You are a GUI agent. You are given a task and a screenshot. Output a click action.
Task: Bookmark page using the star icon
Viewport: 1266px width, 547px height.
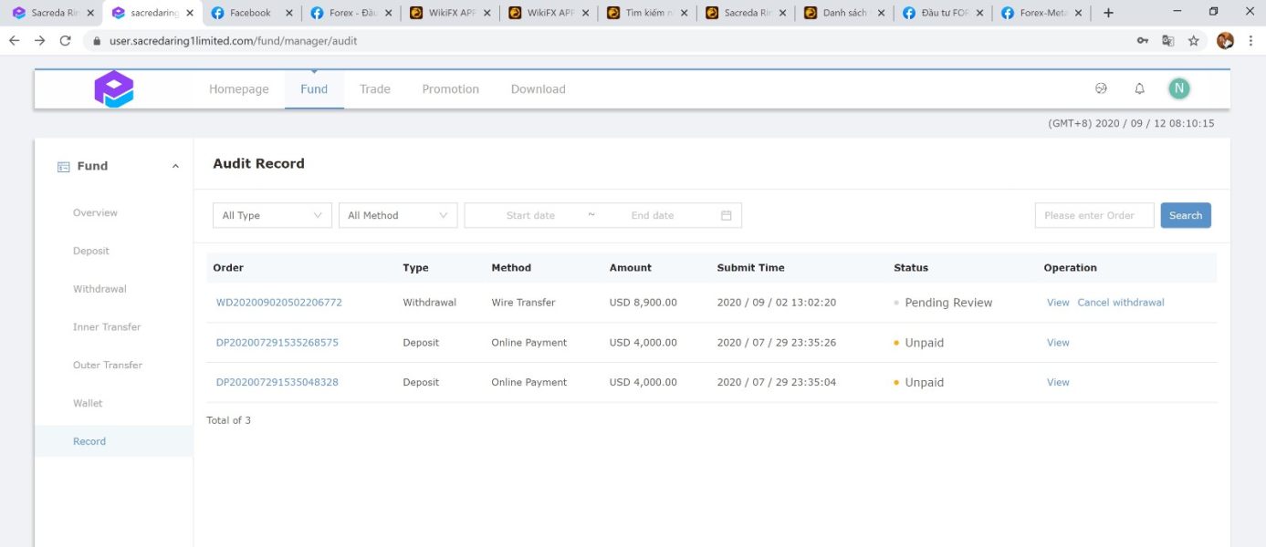pyautogui.click(x=1193, y=41)
